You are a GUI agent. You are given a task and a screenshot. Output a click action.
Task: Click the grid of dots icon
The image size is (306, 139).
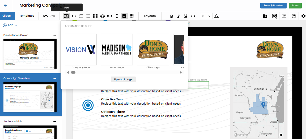(131, 16)
